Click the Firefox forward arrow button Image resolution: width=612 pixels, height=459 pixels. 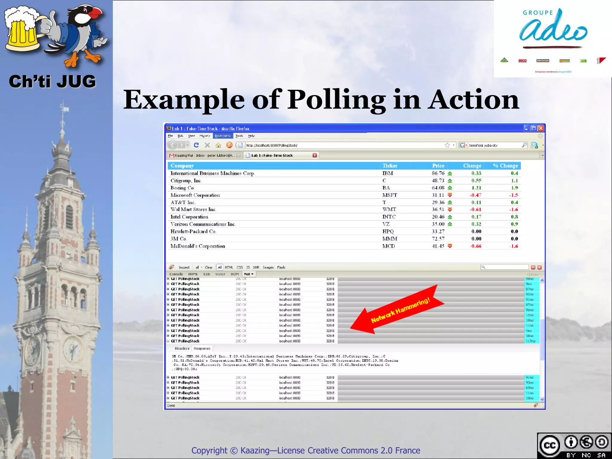181,145
